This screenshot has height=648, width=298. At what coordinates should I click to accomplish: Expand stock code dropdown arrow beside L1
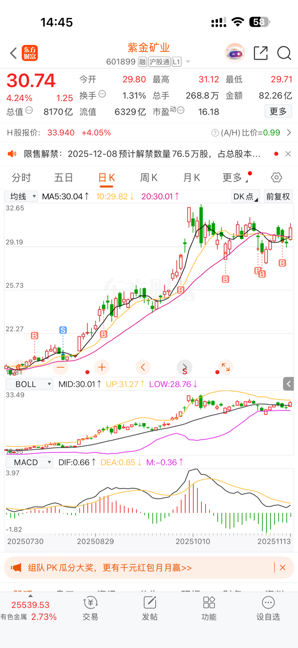click(188, 62)
